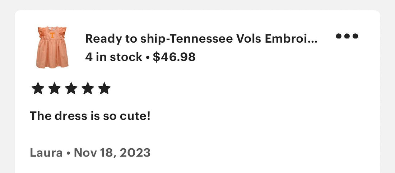Viewport: 395px width, 173px height.
Task: Click the first rating star
Action: click(x=38, y=88)
